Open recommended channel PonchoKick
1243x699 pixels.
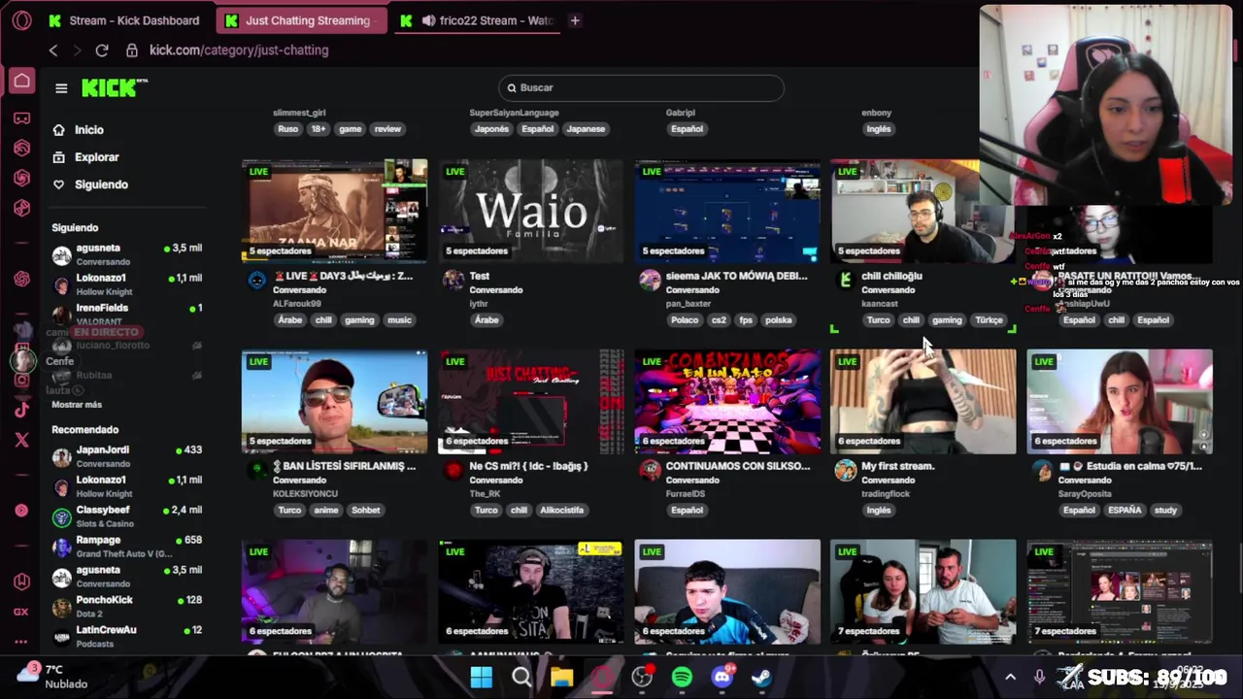tap(126, 606)
